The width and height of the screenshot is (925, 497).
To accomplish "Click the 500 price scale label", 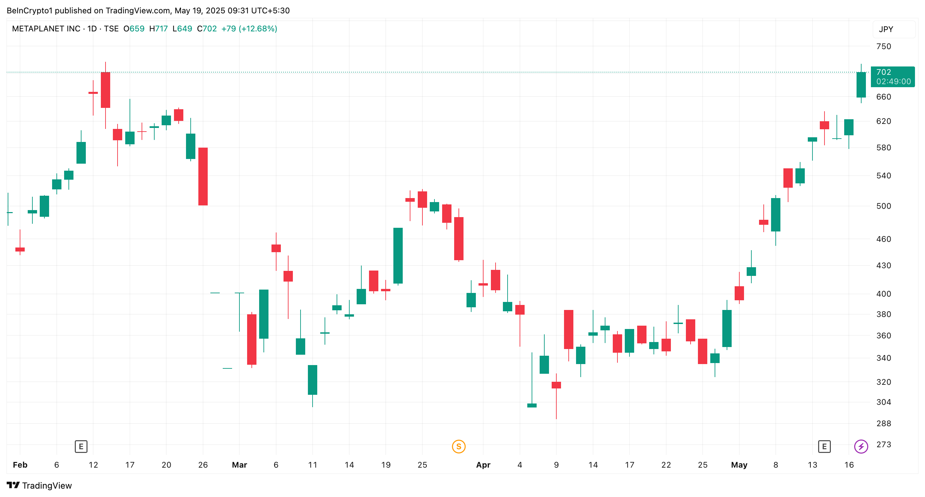I will coord(883,206).
